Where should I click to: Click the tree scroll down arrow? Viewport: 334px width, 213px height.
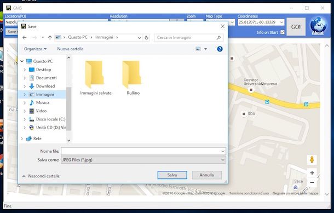68,140
